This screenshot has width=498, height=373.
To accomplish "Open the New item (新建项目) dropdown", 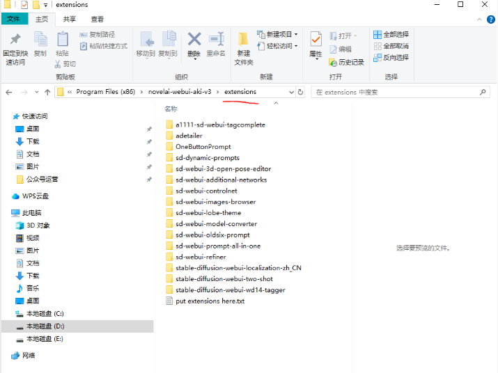I will 278,34.
